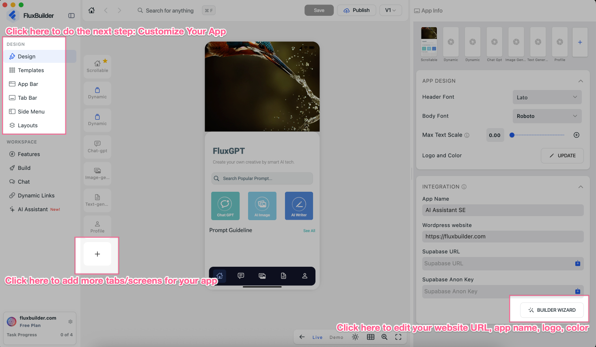Select the Image Gen... screen thumbnail
Screen dimensions: 596x347
pos(516,42)
